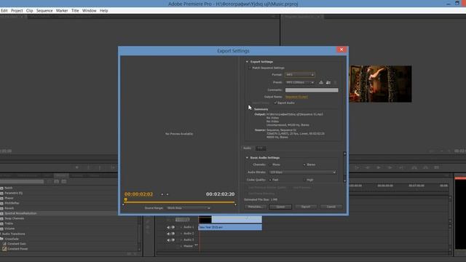Click the Constant Gain transition icon
Screen dimensions: 466x262
tap(4, 244)
